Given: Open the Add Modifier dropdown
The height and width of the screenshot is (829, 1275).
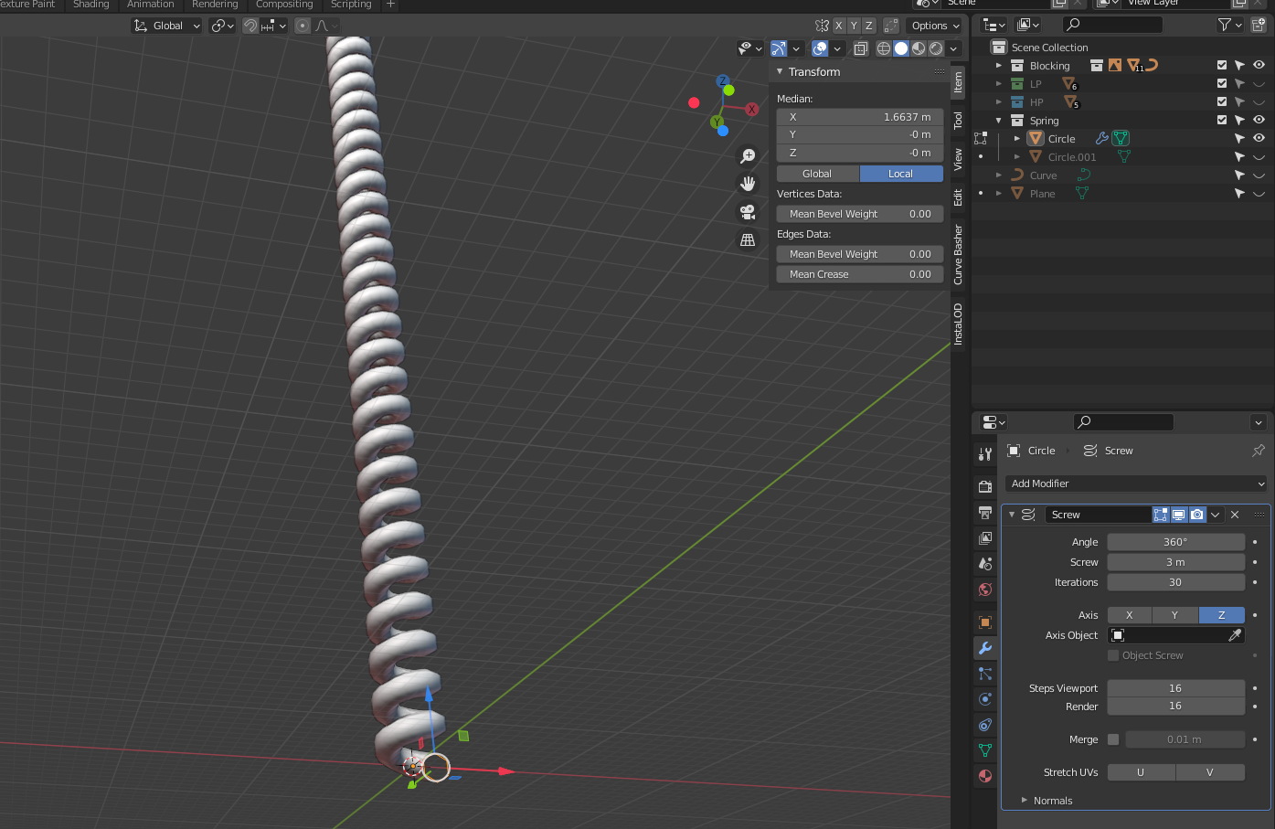Looking at the screenshot, I should [1136, 484].
